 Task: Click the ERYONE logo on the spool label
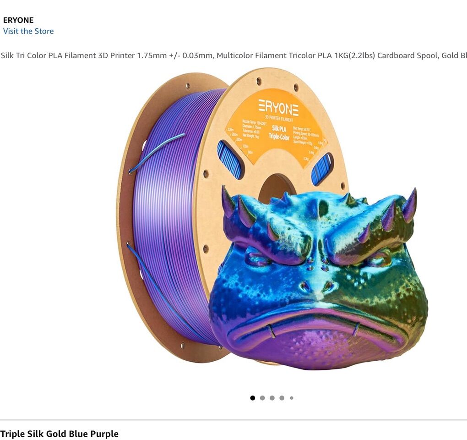click(x=278, y=108)
